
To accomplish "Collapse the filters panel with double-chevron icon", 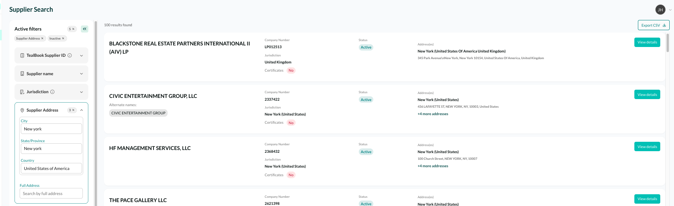I will tap(84, 29).
